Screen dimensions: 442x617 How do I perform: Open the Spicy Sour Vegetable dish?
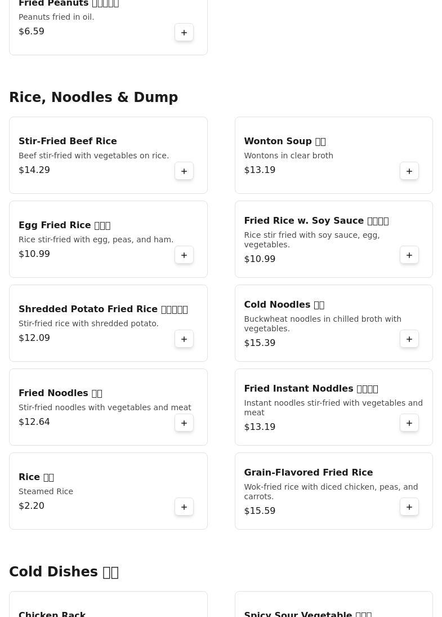307,614
